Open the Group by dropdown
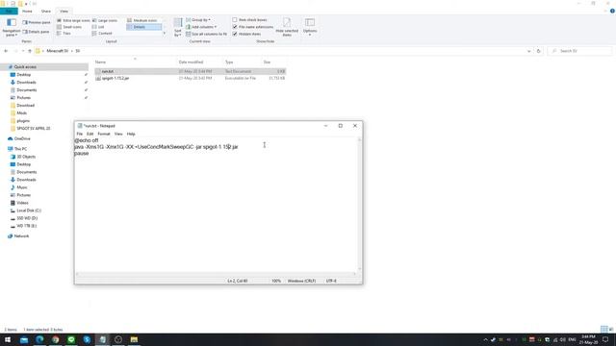 198,19
